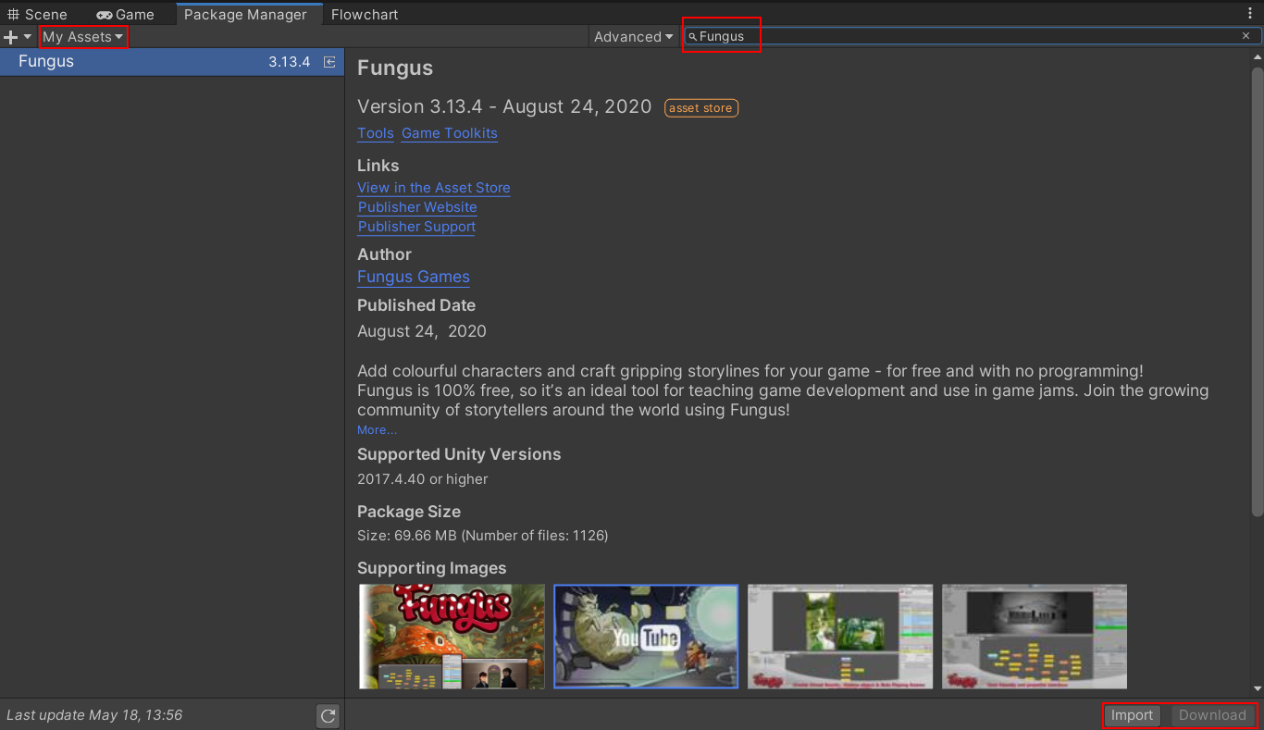Image resolution: width=1264 pixels, height=730 pixels.
Task: Open the fourth grayscale supporting image
Action: tap(1035, 637)
